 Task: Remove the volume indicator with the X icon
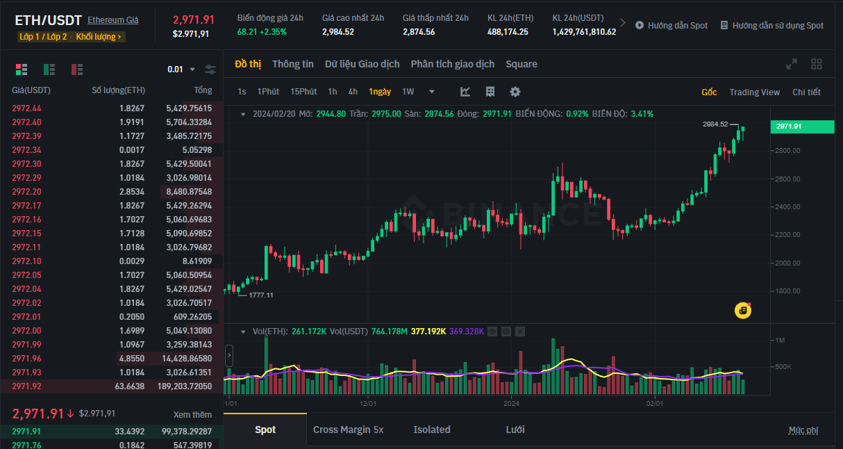click(x=520, y=332)
